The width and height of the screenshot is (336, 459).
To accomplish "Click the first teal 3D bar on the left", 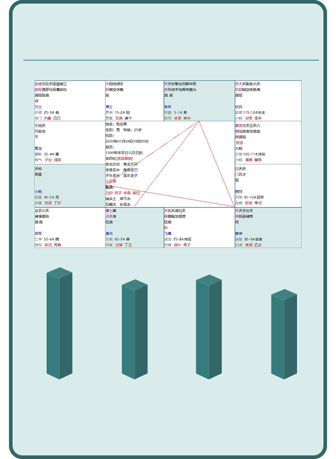I will (59, 323).
